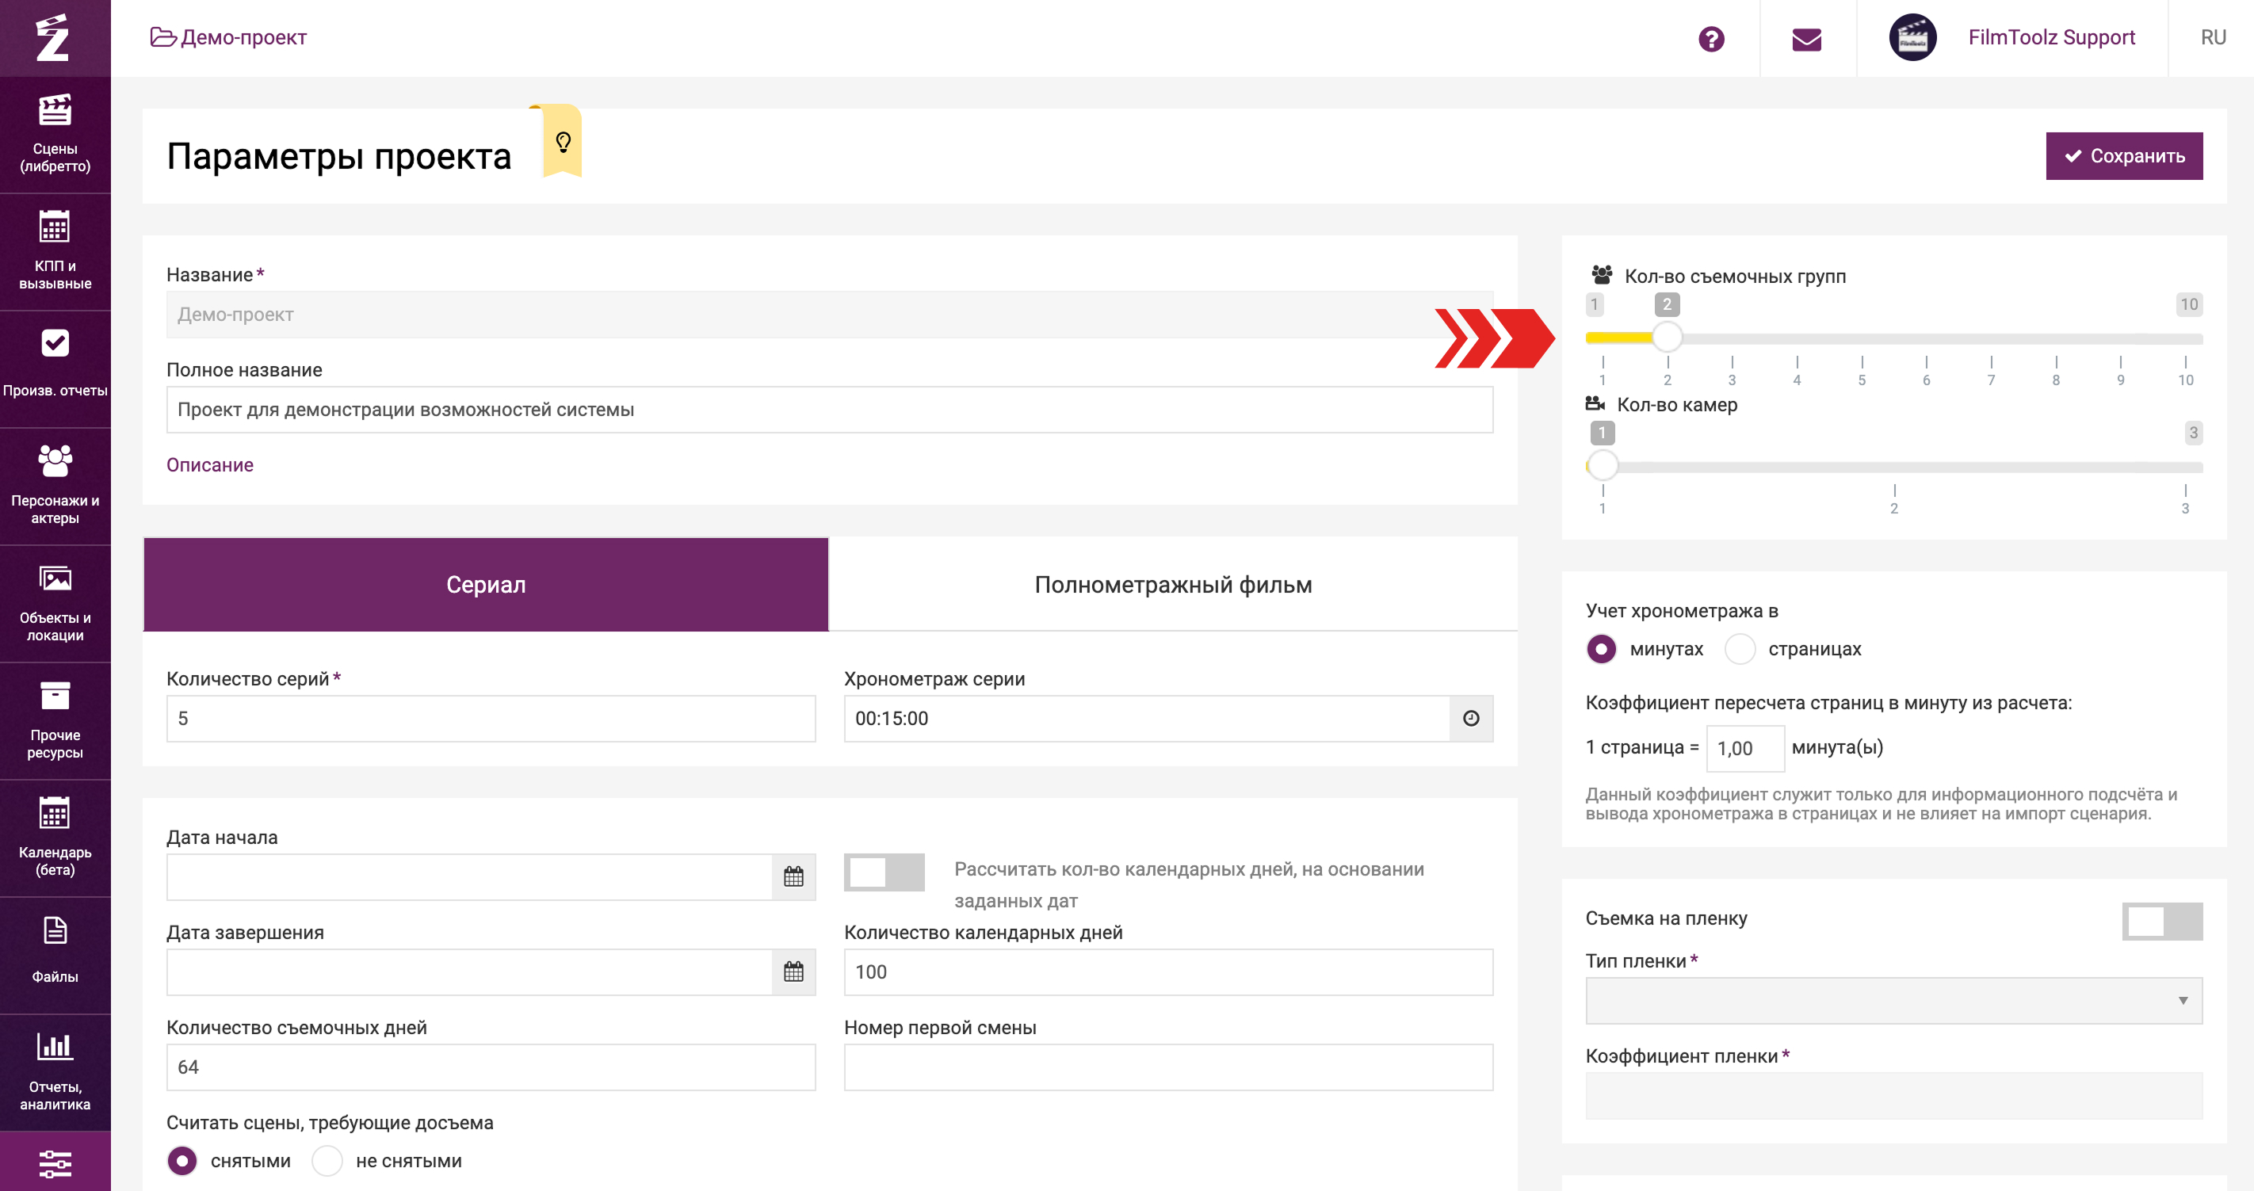This screenshot has height=1191, width=2254.
Task: Open messages envelope icon in header
Action: click(x=1806, y=39)
